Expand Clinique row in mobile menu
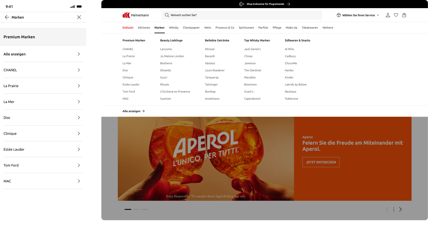This screenshot has width=428, height=232. point(43,134)
